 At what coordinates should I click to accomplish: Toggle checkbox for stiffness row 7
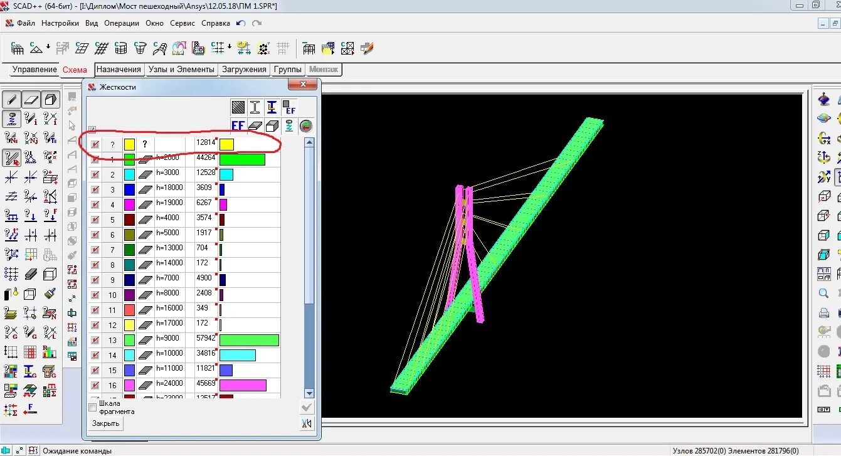[x=95, y=250]
